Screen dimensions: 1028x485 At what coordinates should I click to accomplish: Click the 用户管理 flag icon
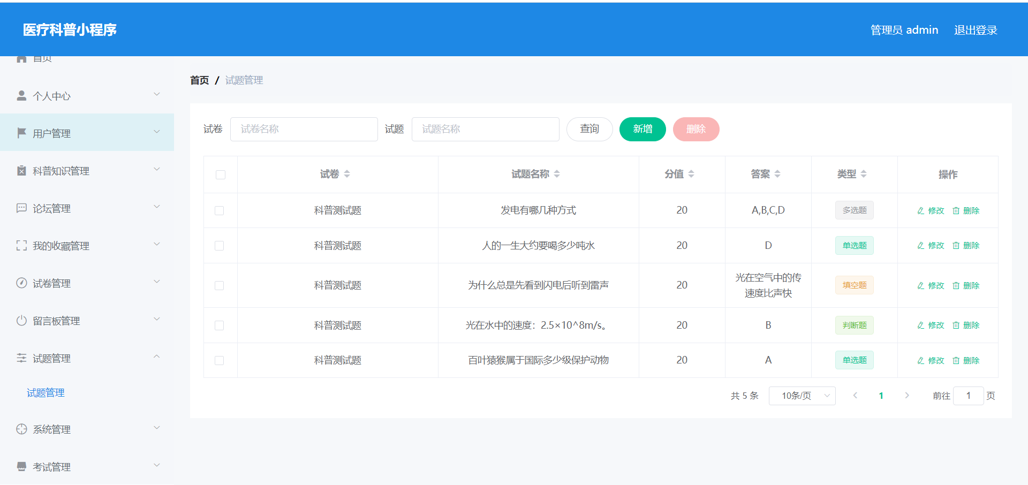click(x=21, y=133)
